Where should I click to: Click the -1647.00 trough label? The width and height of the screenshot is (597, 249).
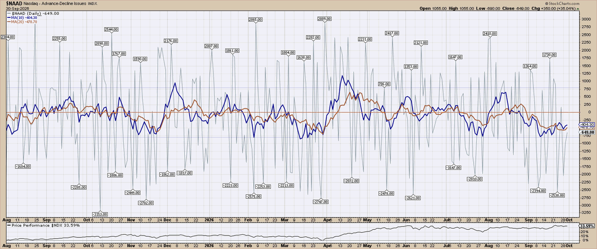453,167
